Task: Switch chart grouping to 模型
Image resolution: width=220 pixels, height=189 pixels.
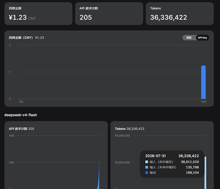Action: click(189, 37)
